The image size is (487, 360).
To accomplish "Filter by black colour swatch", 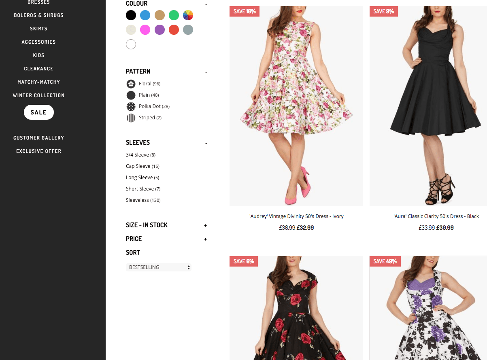I will pyautogui.click(x=131, y=15).
